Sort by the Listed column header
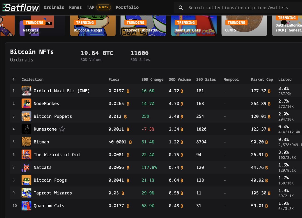Screen dimensions: 302x218 click(x=285, y=80)
